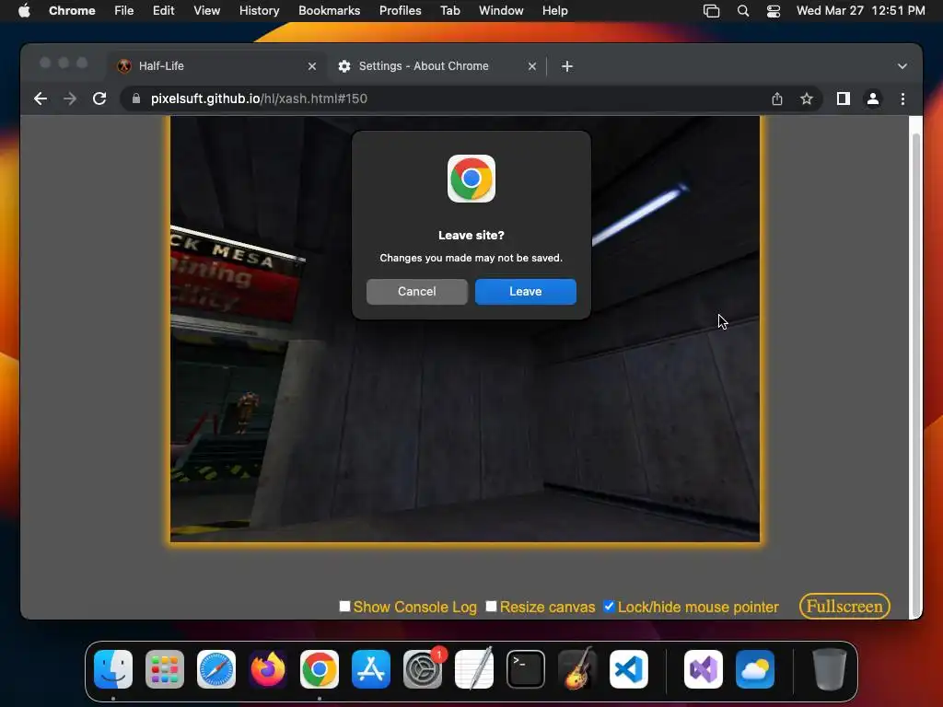Open TextEdit from the Dock
The image size is (943, 707).
474,668
